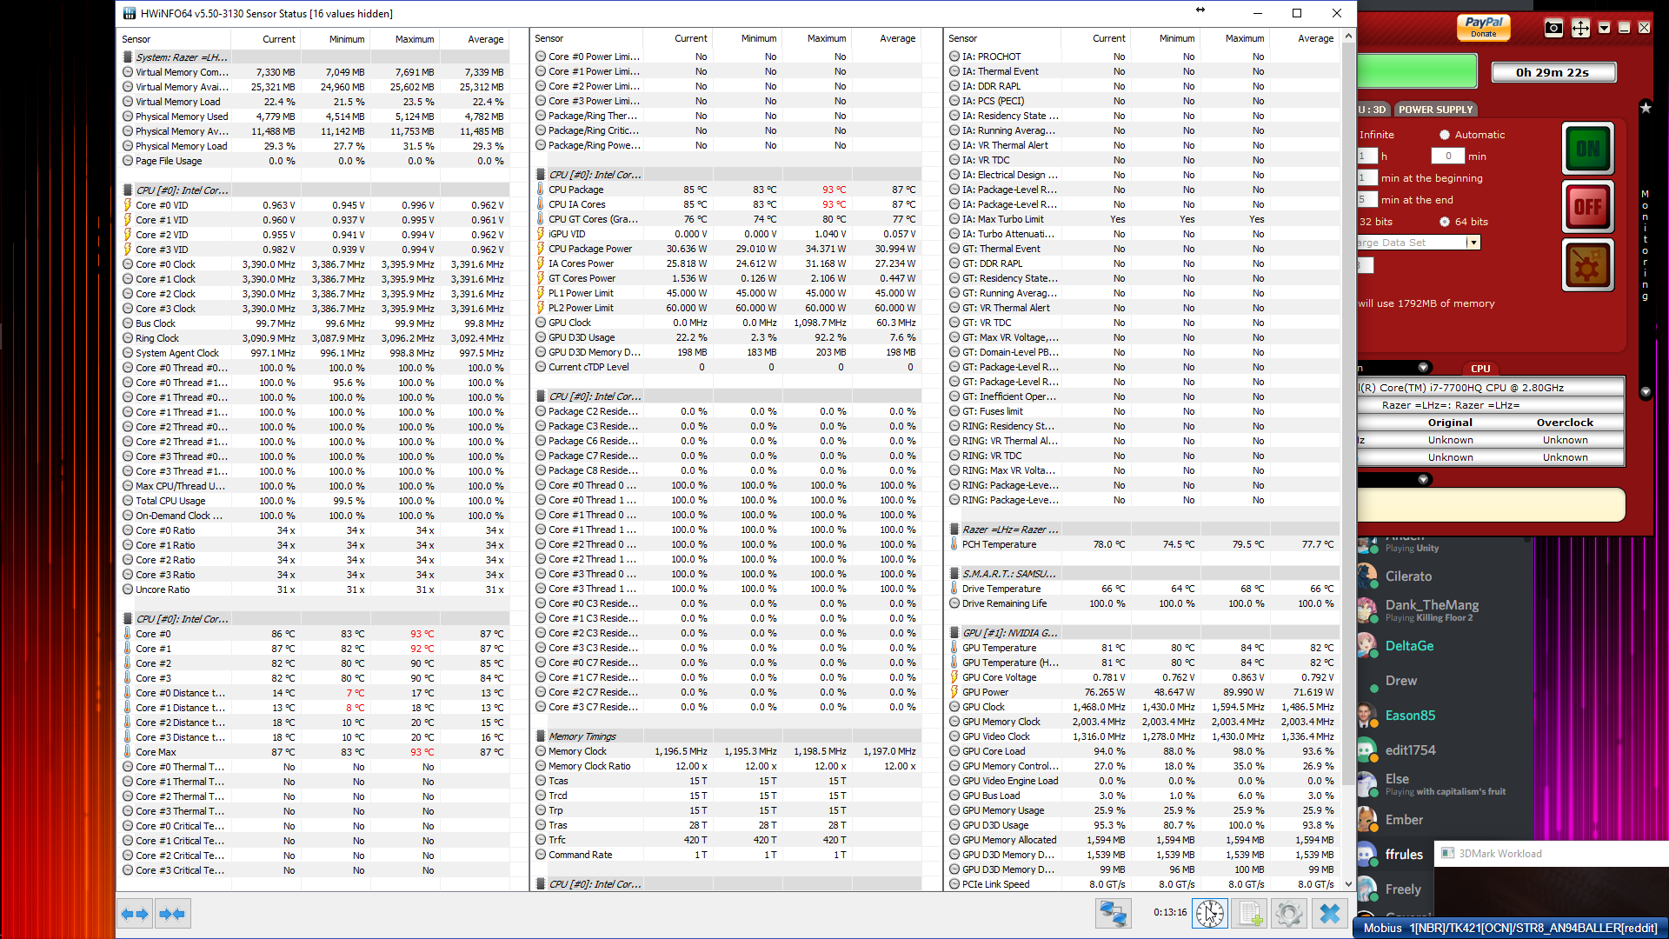Open the OCCT title bar dropdown arrow

pos(1605,28)
